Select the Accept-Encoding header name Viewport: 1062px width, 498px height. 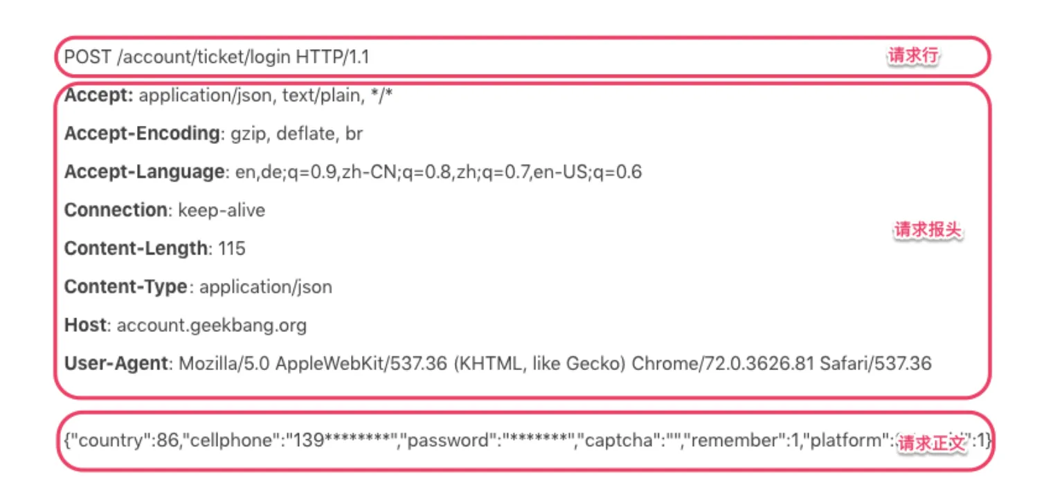coord(142,133)
